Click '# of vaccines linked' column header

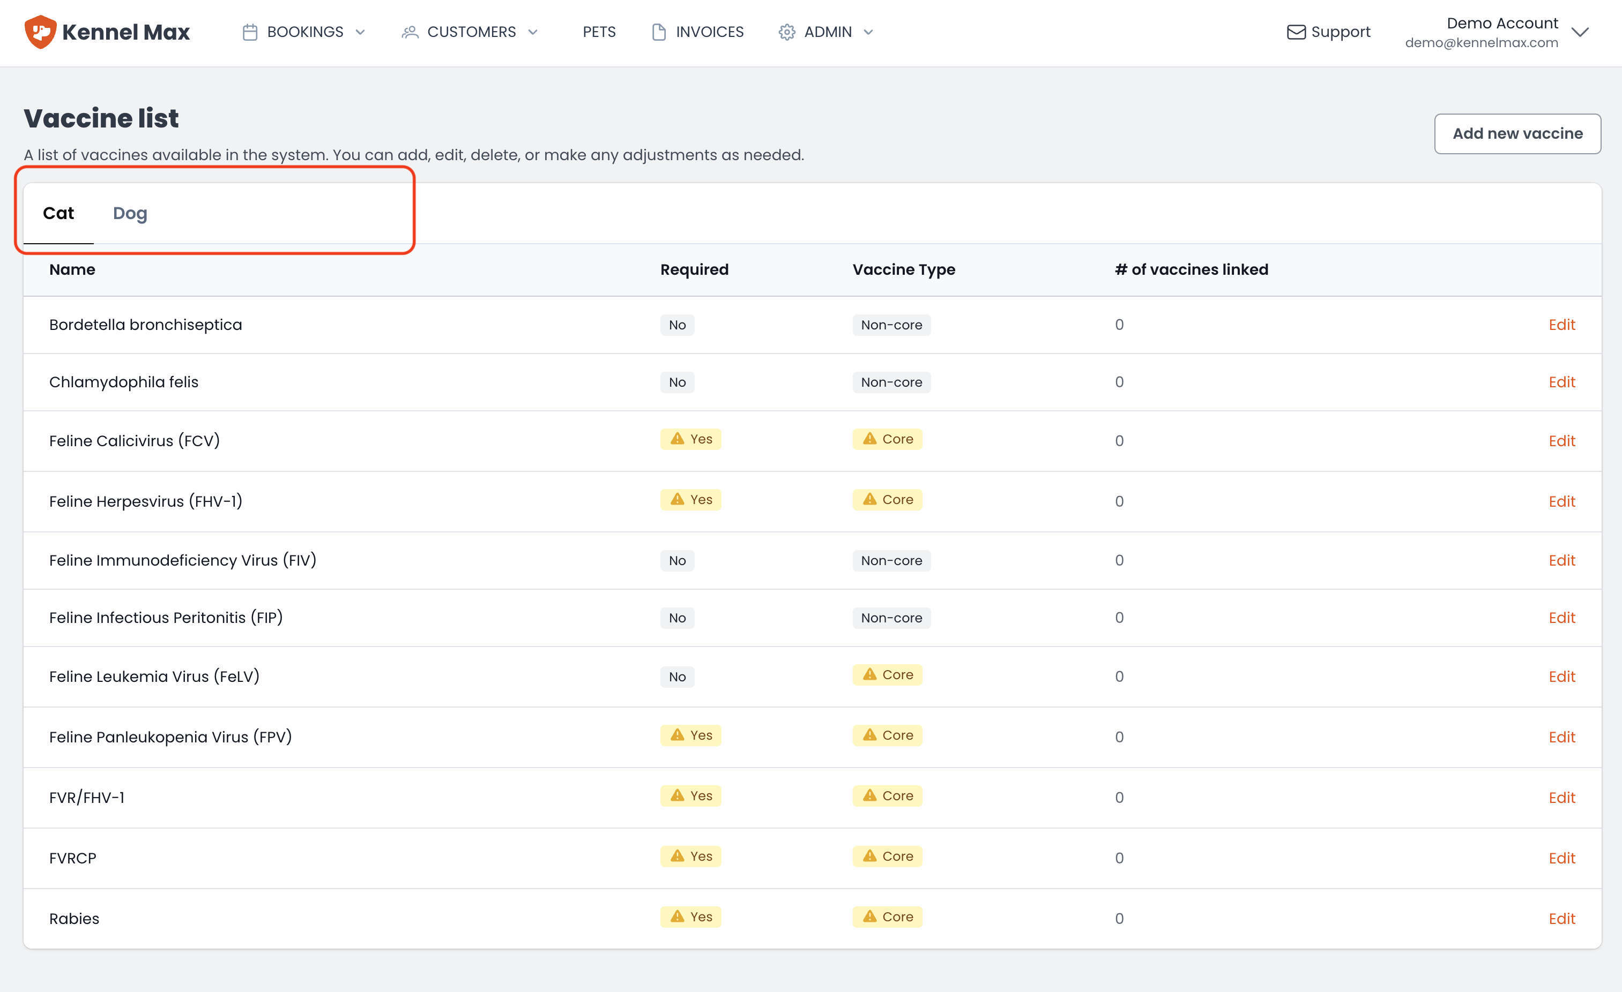[x=1192, y=270]
